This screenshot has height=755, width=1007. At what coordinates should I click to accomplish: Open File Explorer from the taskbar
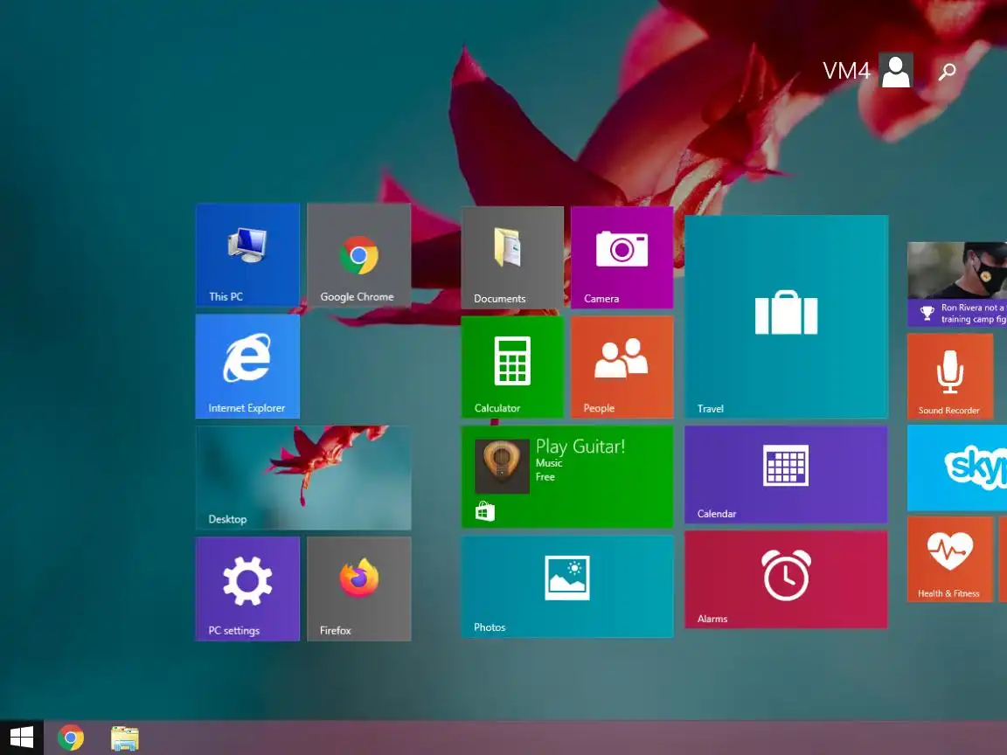[125, 738]
